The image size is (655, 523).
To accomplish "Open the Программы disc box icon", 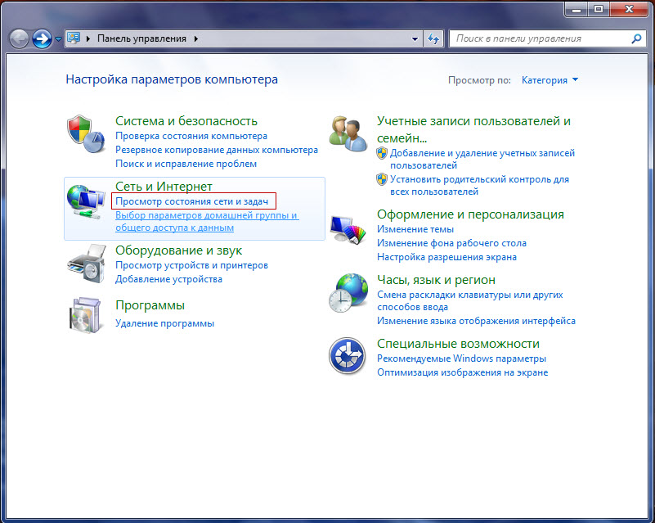I will 85,315.
